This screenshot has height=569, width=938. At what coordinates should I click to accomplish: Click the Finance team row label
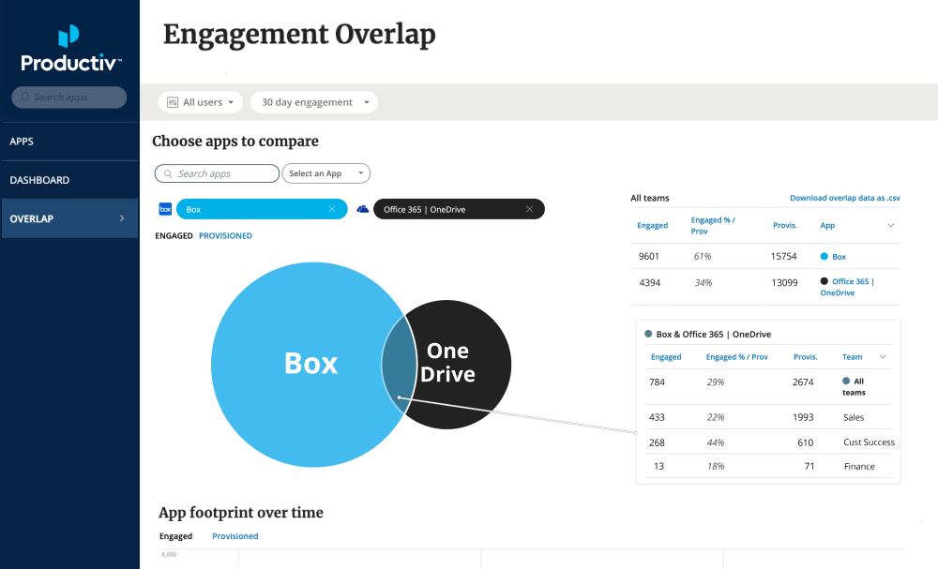pos(859,466)
